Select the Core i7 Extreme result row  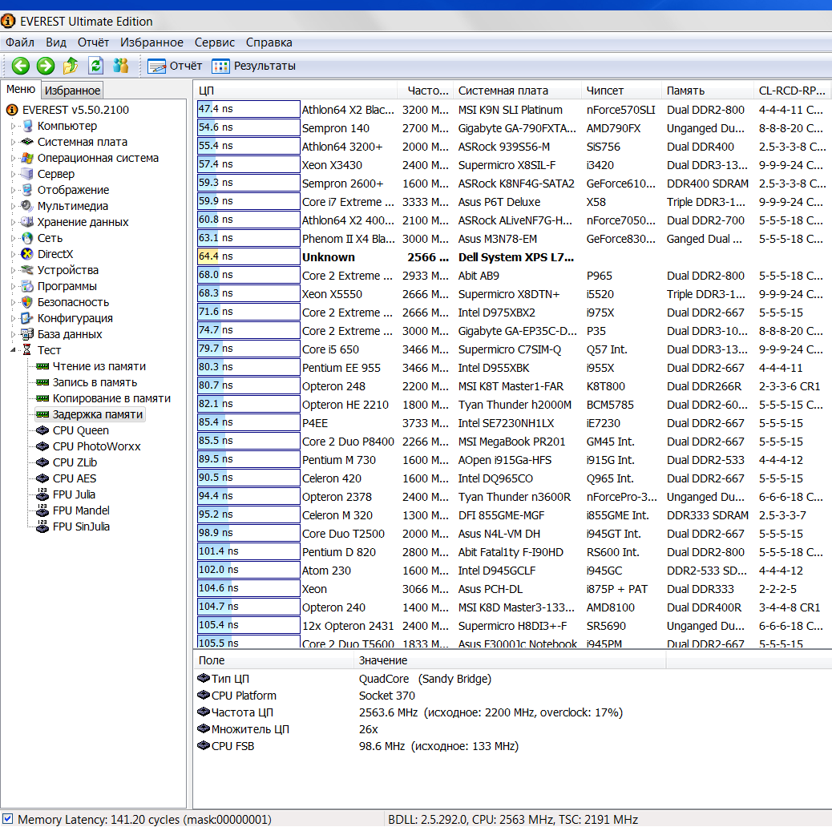pyautogui.click(x=512, y=202)
